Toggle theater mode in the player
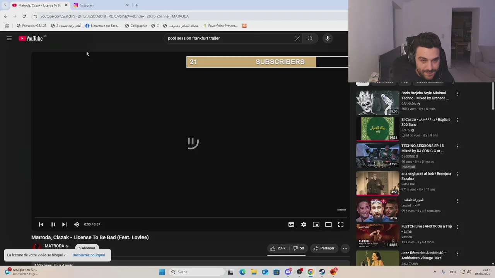Screen dimensions: 495x278 [328, 224]
